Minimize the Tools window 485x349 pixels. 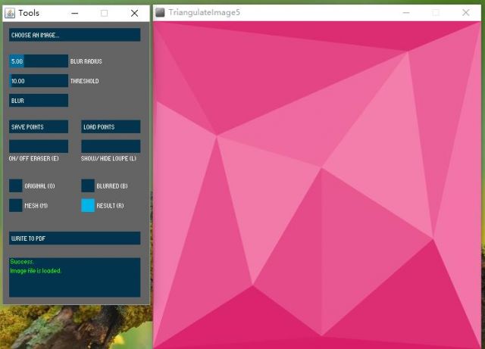(74, 13)
